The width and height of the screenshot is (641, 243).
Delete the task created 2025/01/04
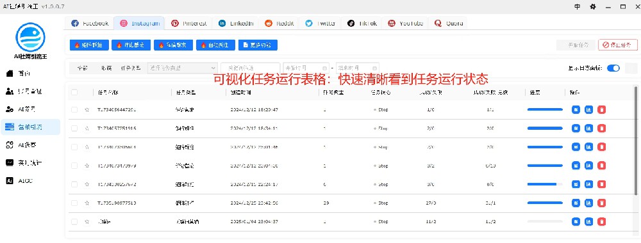tap(601, 222)
